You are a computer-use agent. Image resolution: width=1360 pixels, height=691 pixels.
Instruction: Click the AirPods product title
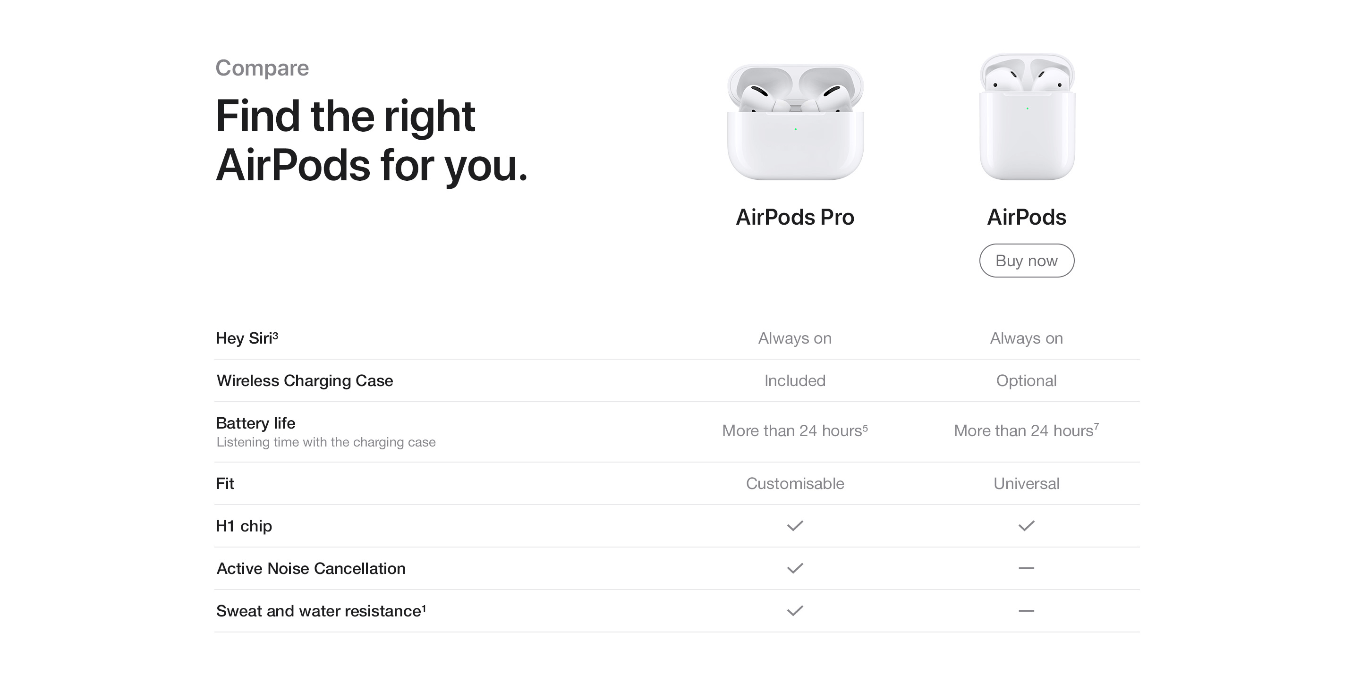click(1026, 217)
